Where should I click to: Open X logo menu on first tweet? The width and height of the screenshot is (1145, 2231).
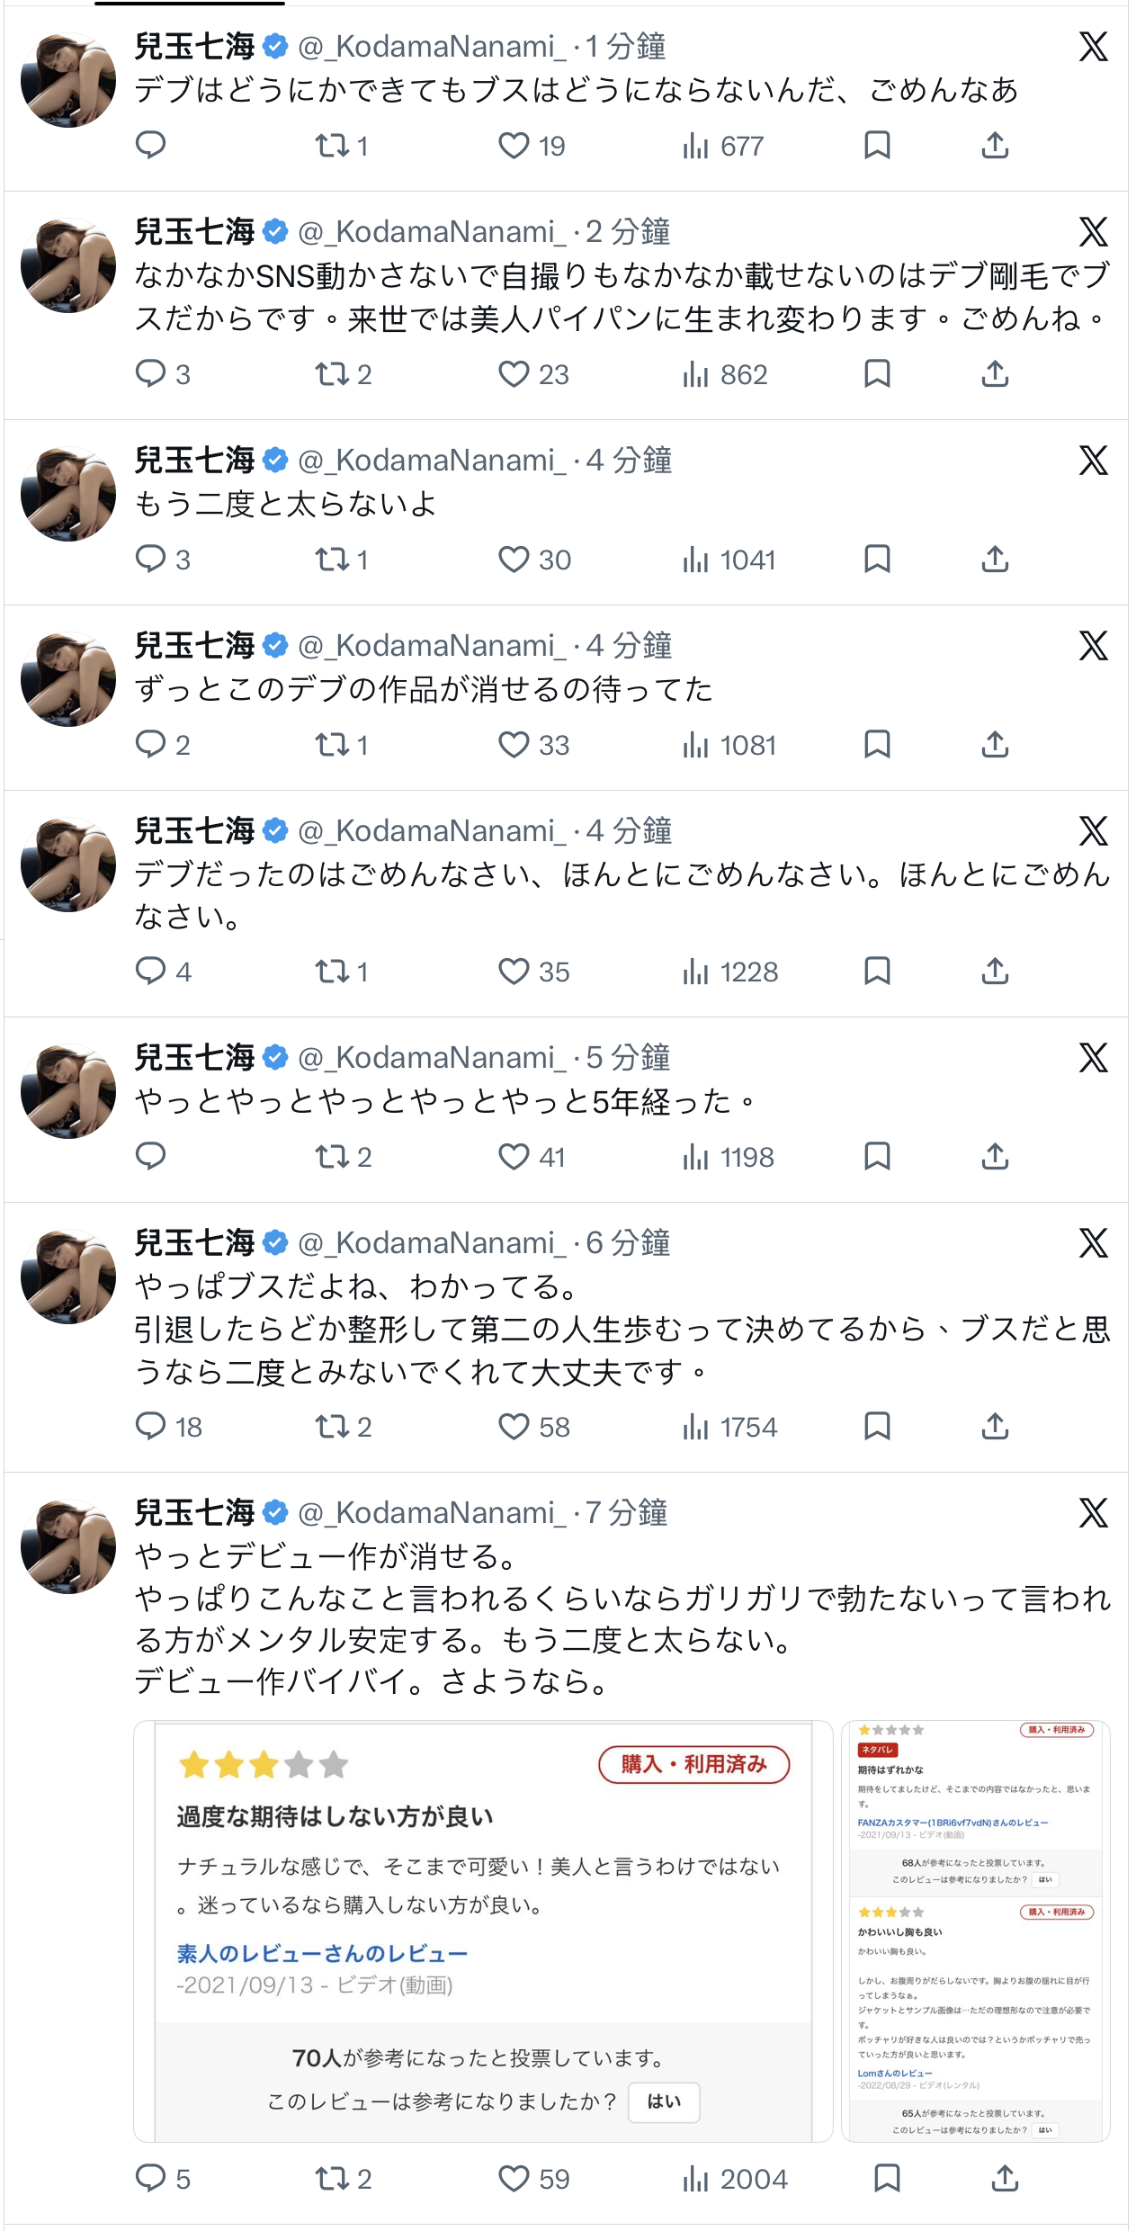[x=1094, y=47]
